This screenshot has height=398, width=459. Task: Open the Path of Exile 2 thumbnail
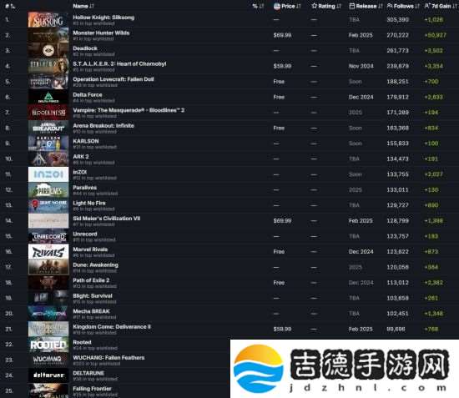(x=48, y=283)
